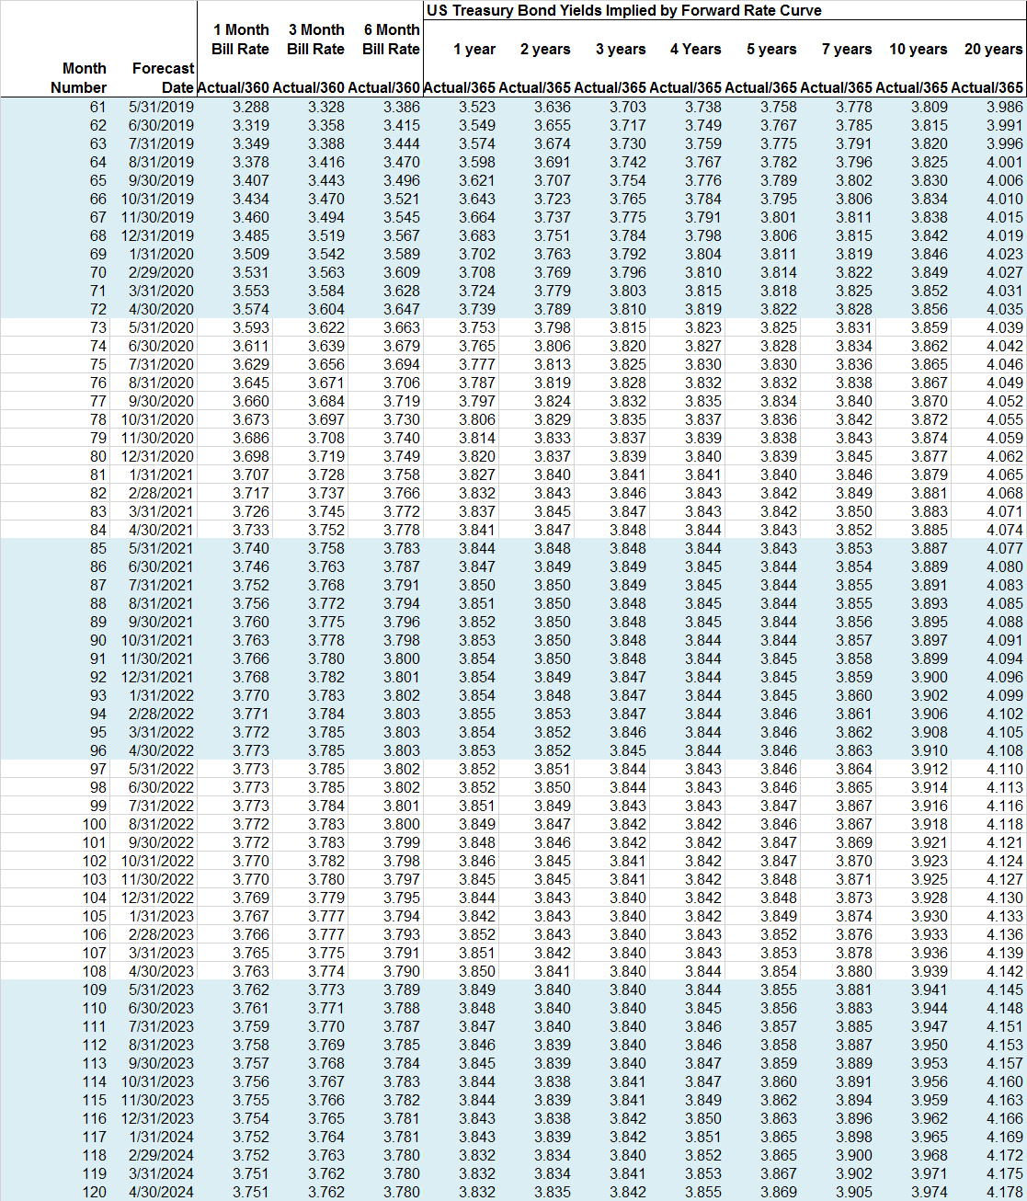This screenshot has width=1027, height=1201.
Task: Select 2 years yield 3.636 for 5/31/2019
Action: pyautogui.click(x=553, y=107)
